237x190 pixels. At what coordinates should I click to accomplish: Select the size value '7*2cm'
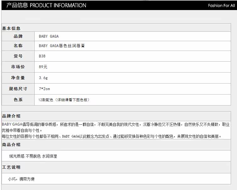44,89
